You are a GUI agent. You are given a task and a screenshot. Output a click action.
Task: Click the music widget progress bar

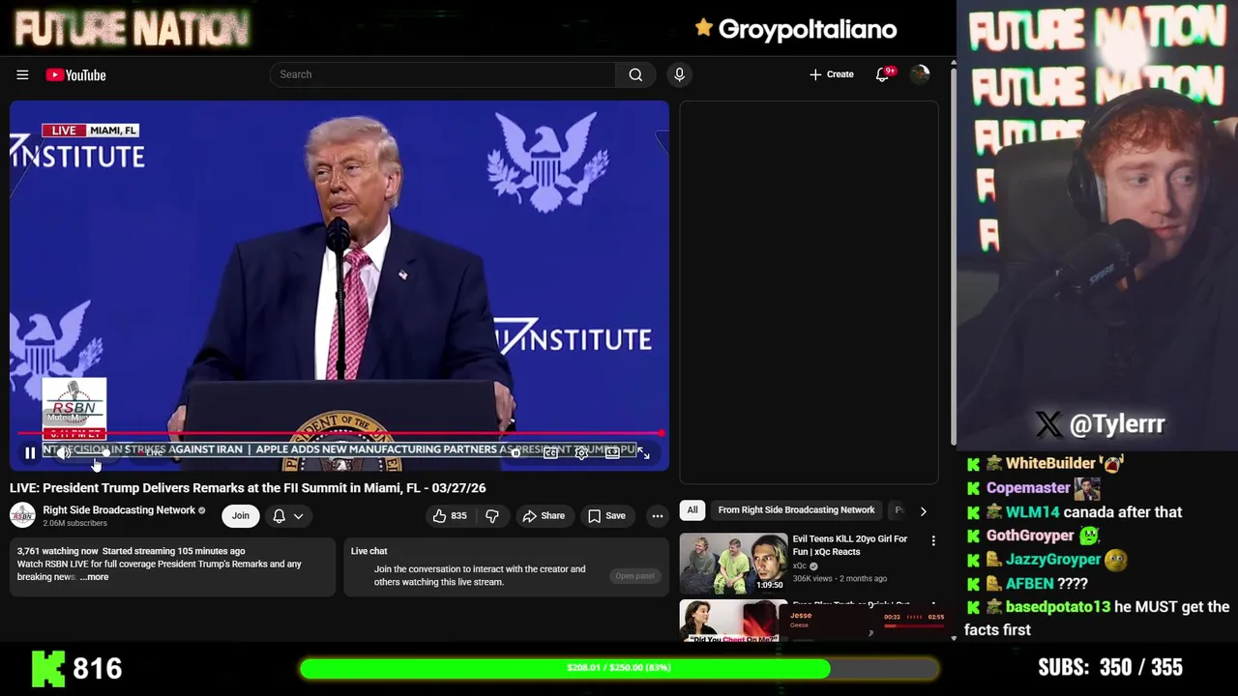[914, 625]
